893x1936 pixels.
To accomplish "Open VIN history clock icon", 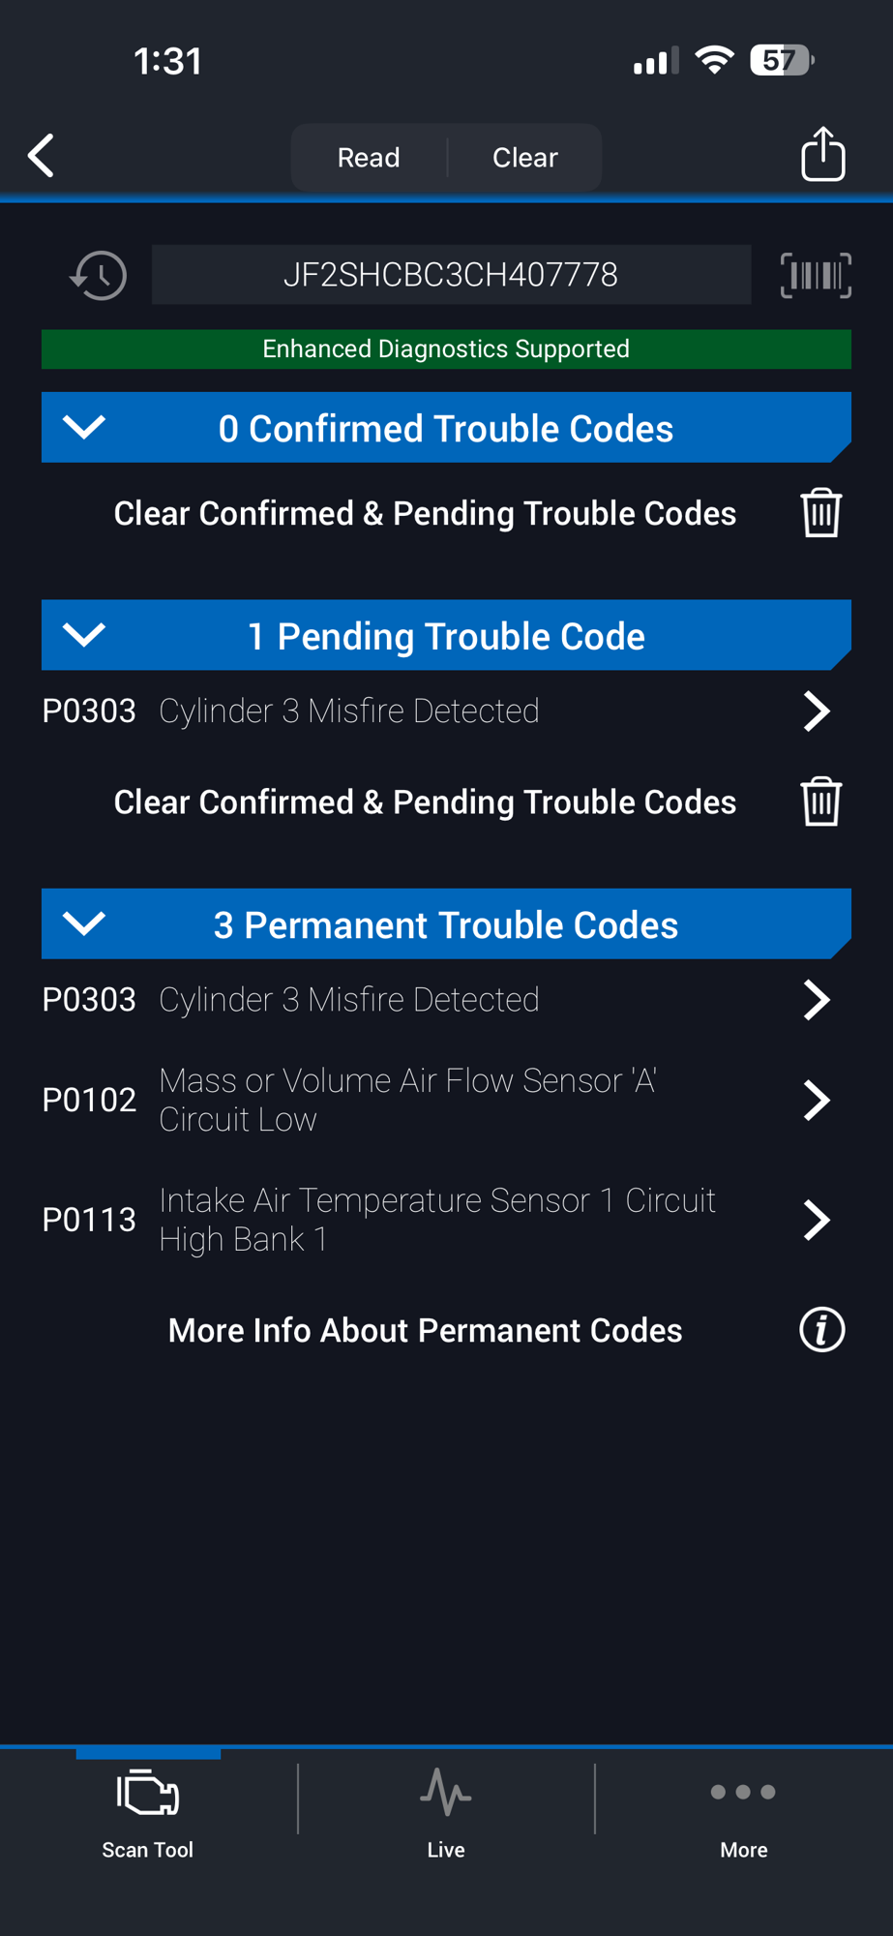I will (98, 276).
